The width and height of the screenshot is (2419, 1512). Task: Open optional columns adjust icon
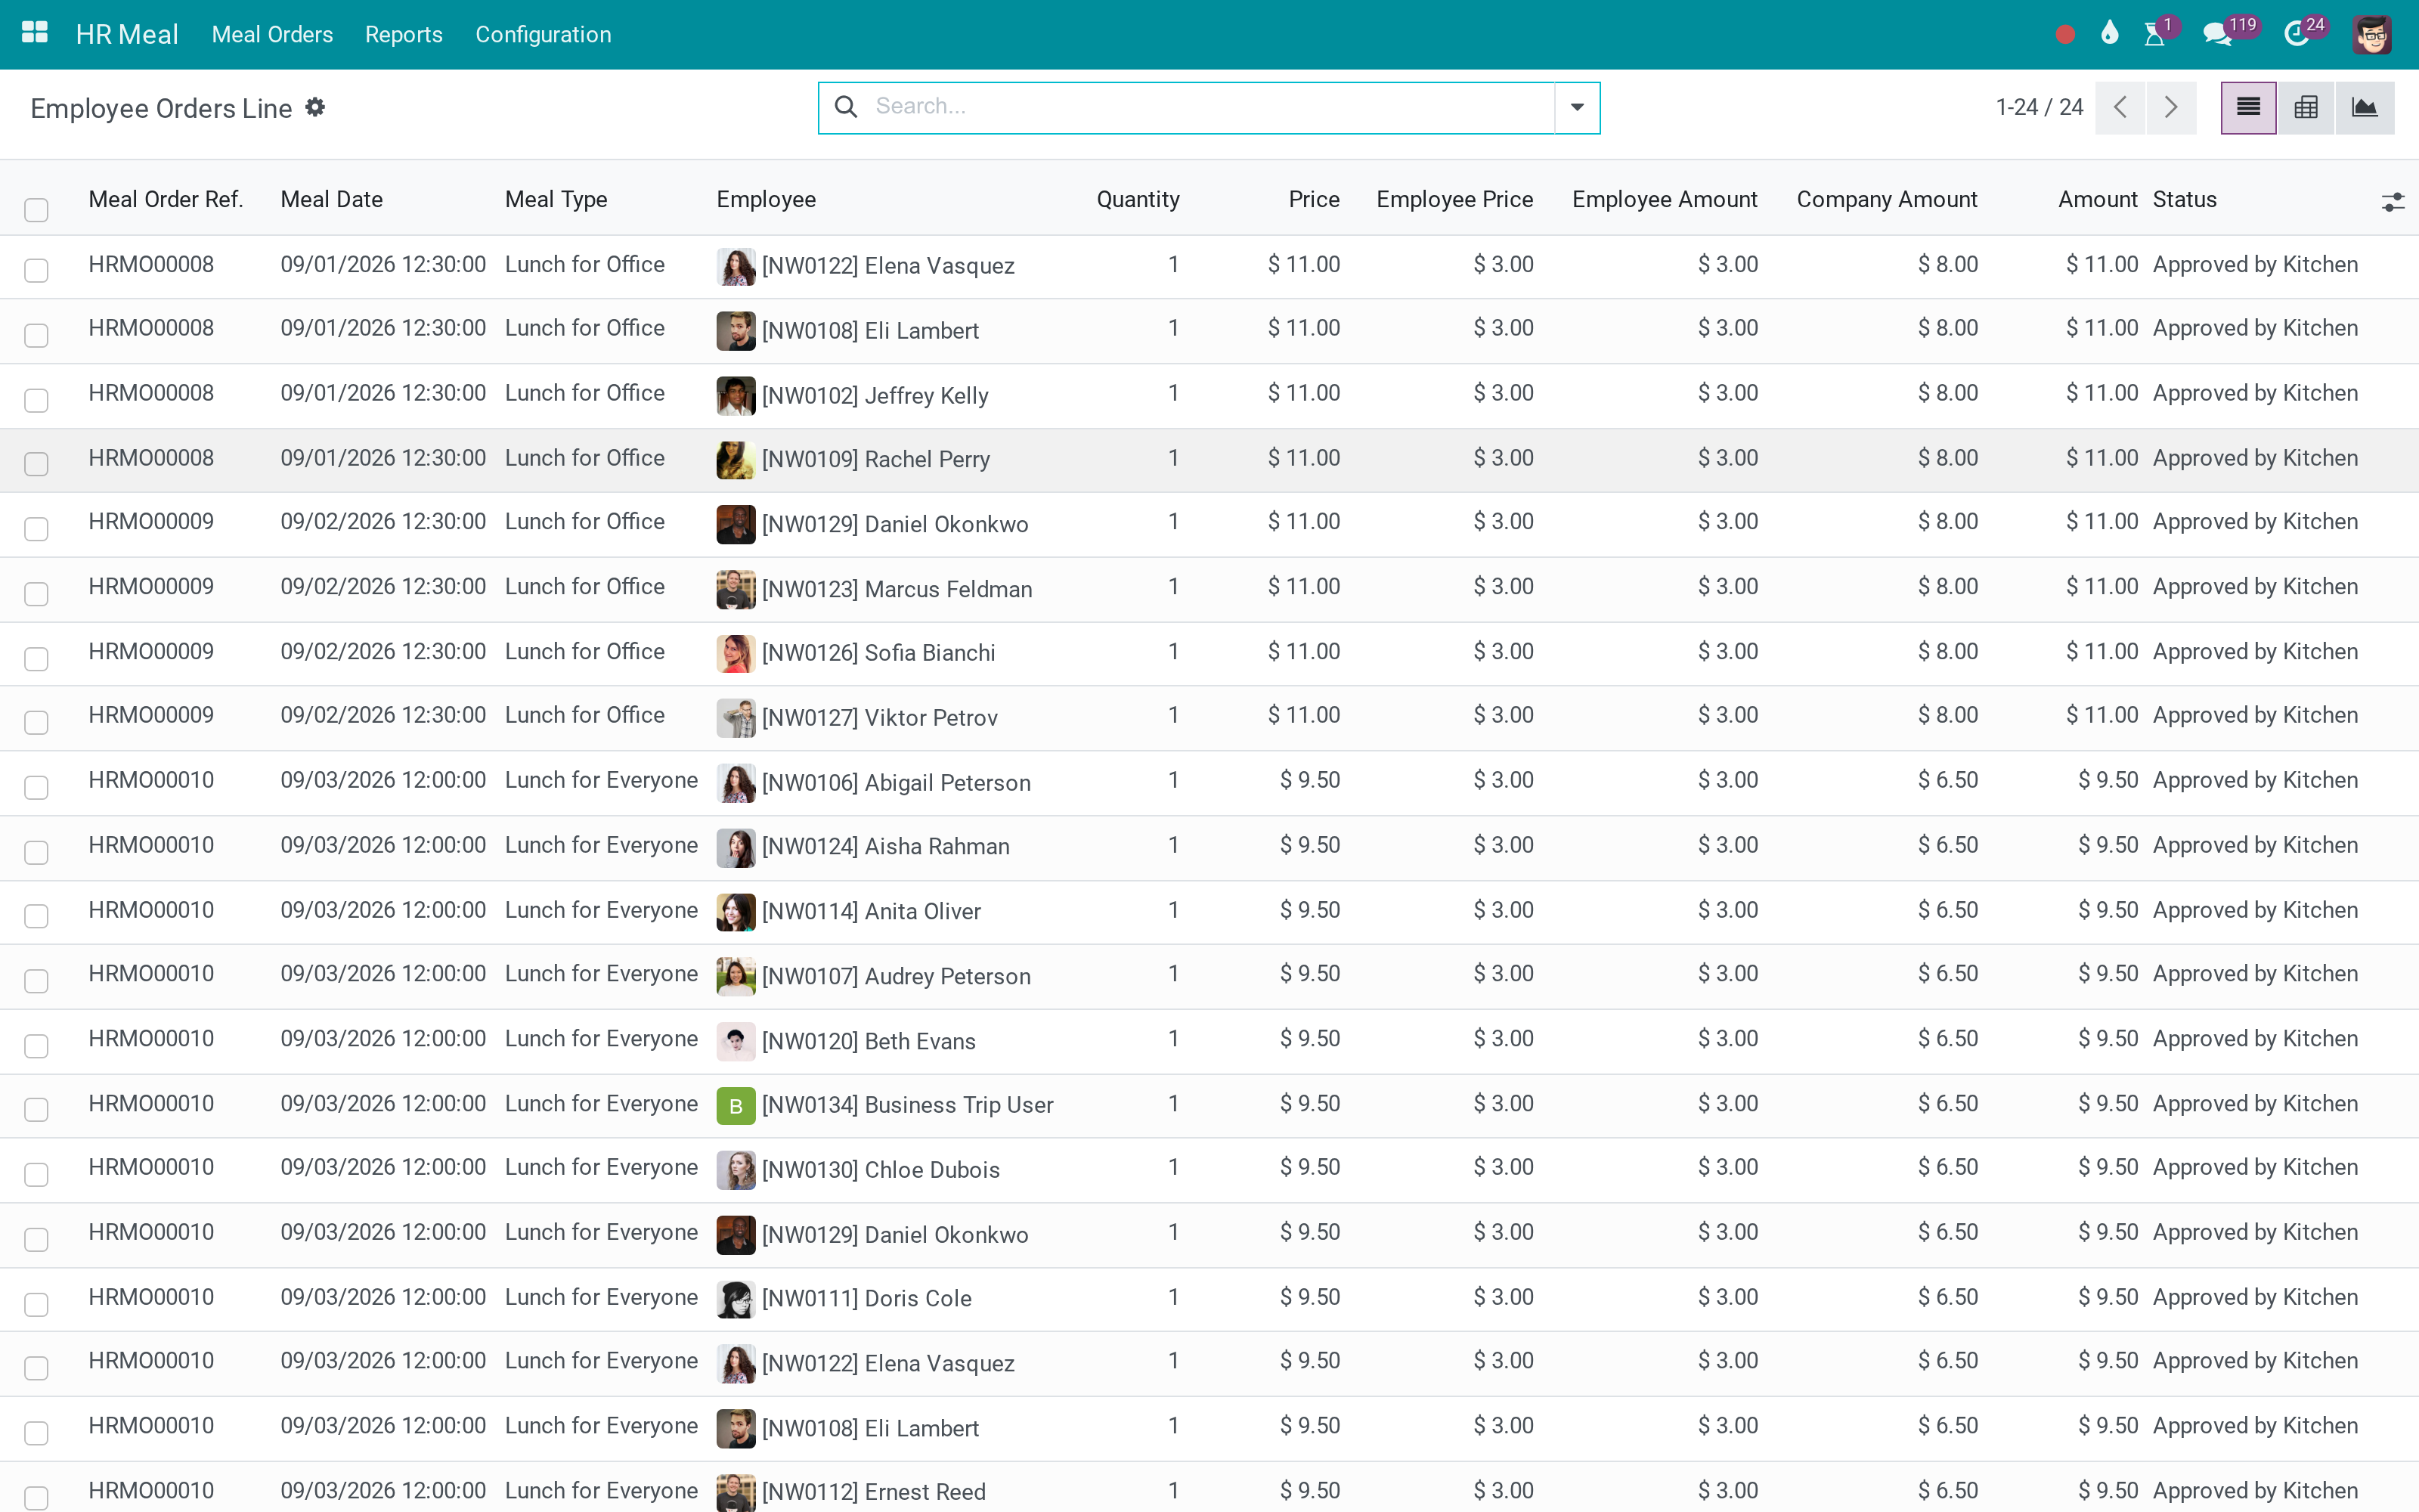[x=2392, y=202]
